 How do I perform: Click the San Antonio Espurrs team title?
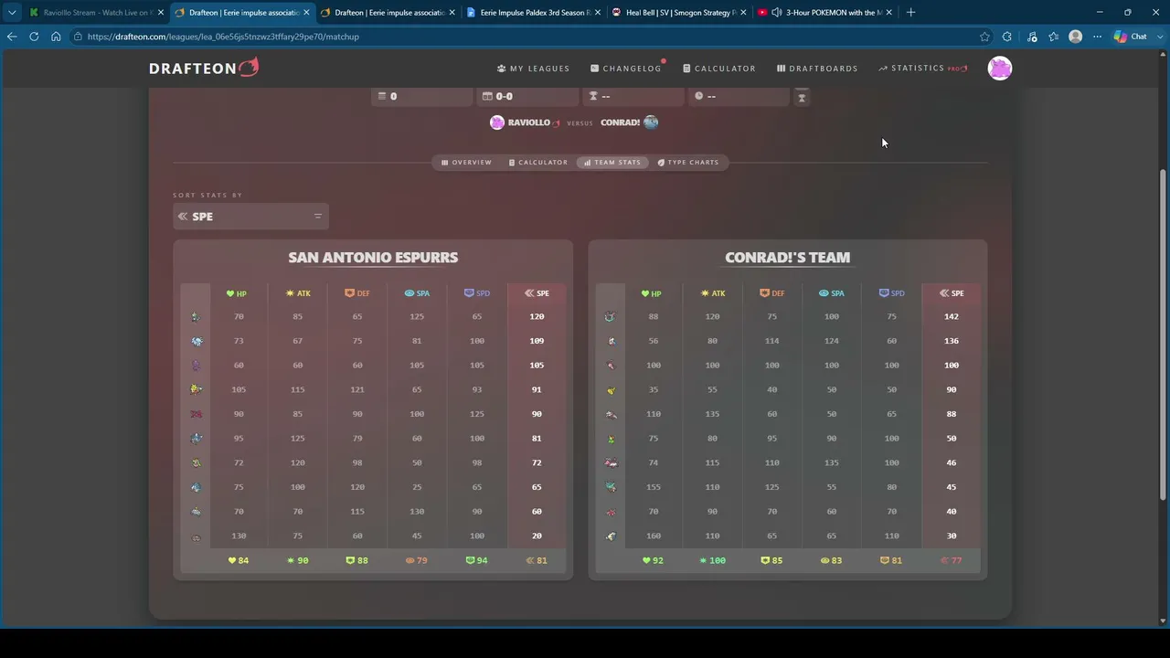point(373,258)
